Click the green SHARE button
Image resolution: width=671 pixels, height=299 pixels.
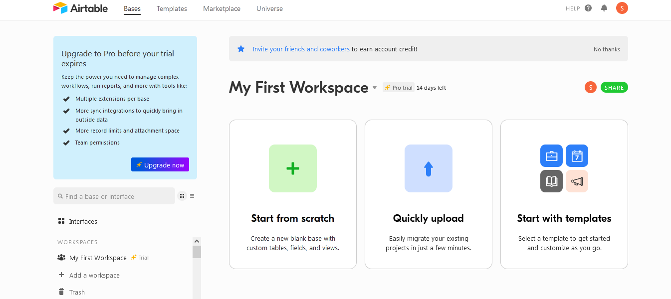tap(614, 87)
